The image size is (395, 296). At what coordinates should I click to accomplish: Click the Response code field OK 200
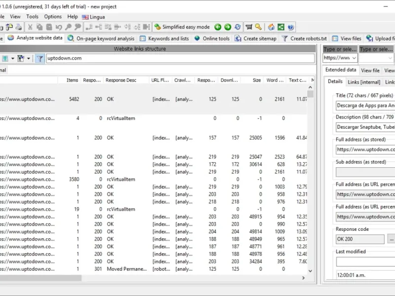(x=360, y=239)
